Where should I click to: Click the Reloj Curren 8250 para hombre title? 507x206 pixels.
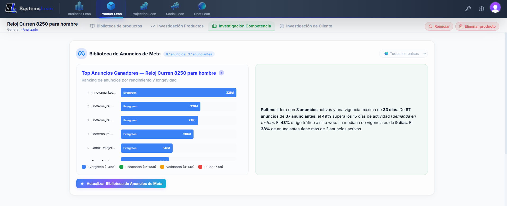click(x=42, y=24)
